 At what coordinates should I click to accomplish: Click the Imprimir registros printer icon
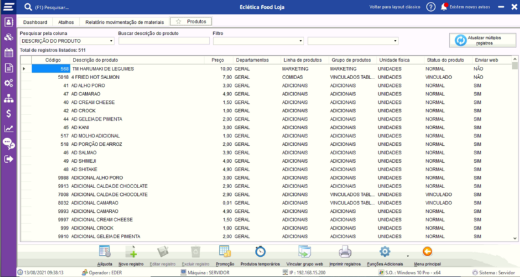click(x=345, y=252)
